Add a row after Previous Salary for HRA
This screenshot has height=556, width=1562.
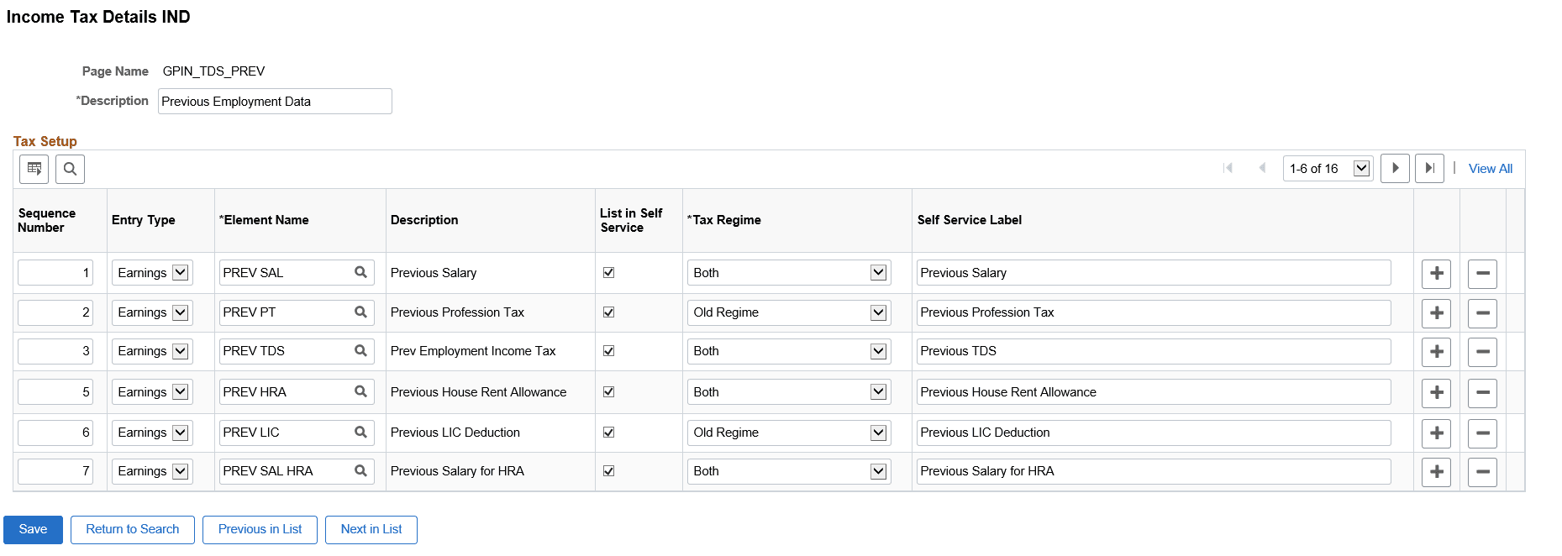1436,472
